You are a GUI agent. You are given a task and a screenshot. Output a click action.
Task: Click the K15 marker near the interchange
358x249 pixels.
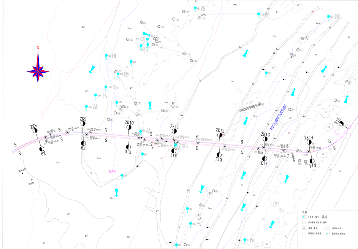click(x=342, y=124)
